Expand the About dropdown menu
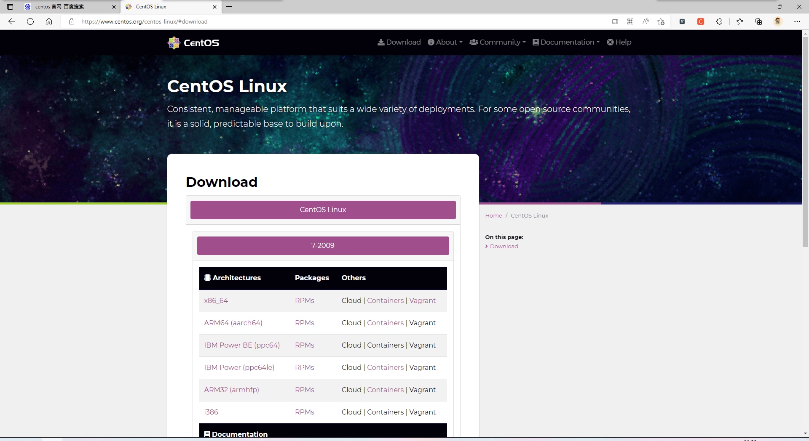Viewport: 809px width, 441px height. coord(445,42)
